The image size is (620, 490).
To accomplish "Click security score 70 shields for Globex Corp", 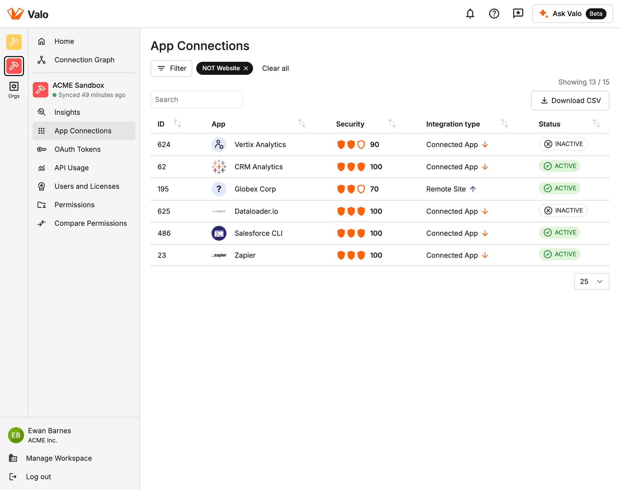I will [351, 189].
